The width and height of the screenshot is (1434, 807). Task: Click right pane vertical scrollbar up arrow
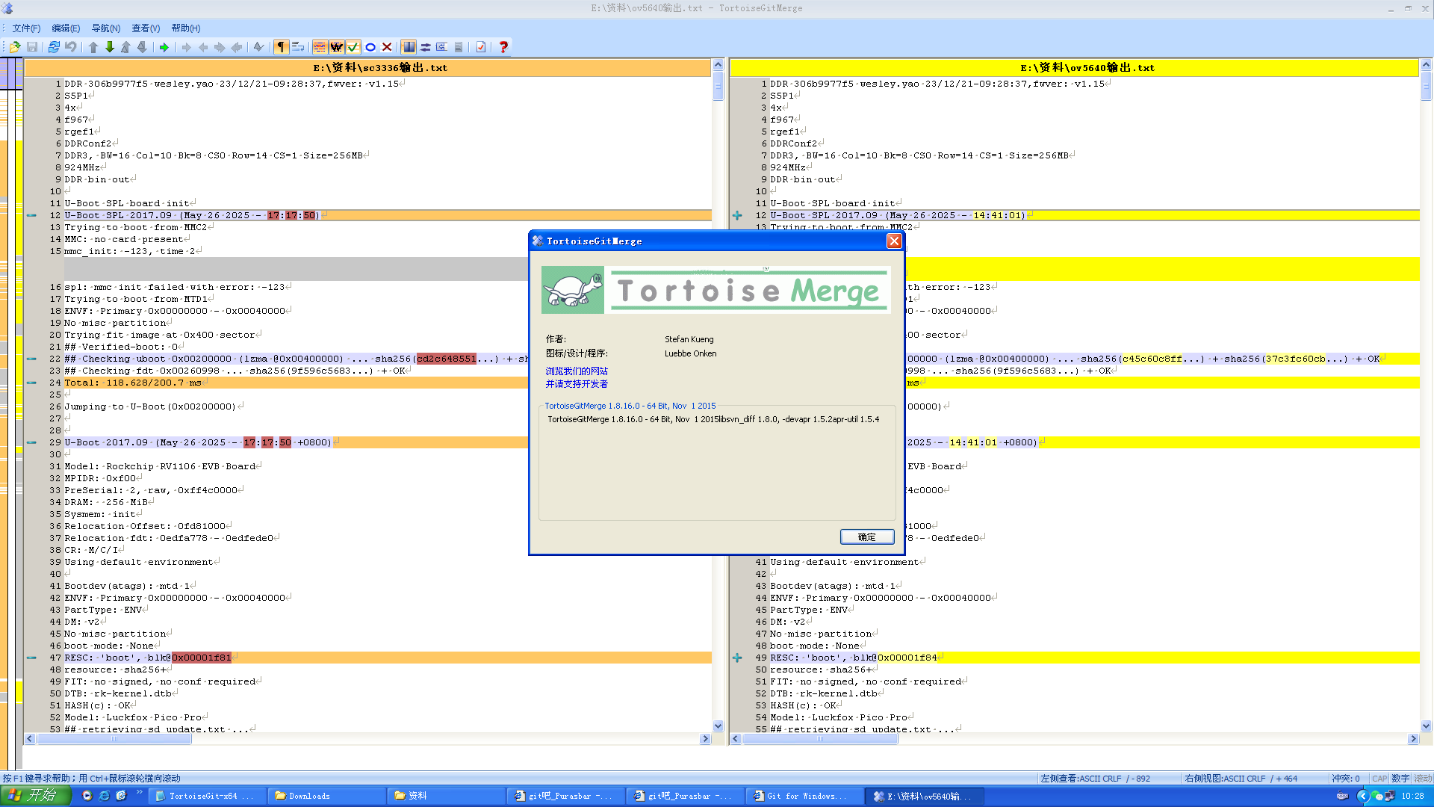1426,65
